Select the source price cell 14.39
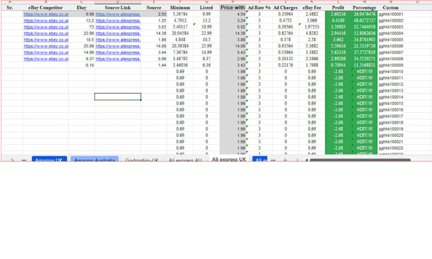This screenshot has height=259, width=432. [x=154, y=33]
